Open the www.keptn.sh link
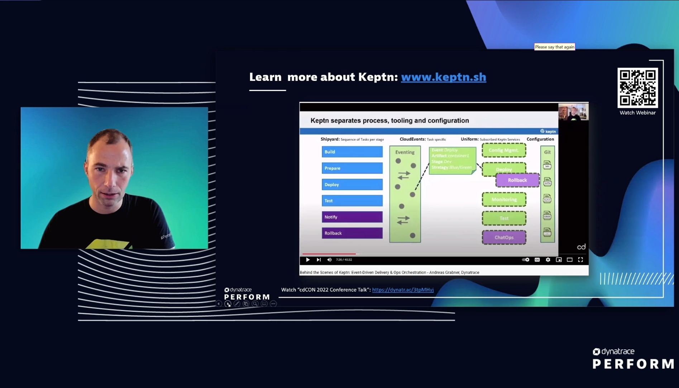This screenshot has width=679, height=388. 443,77
